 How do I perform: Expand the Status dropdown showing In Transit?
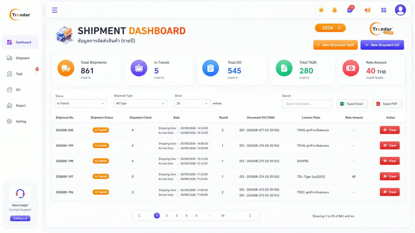tap(81, 104)
